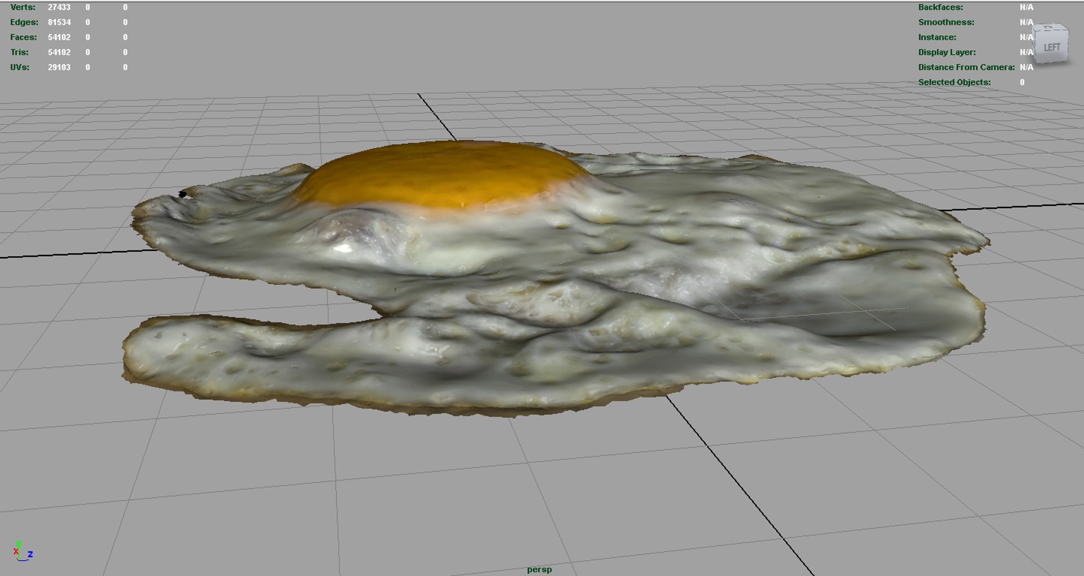This screenshot has width=1084, height=576.
Task: Click the 'Faces:' count value 54102
Action: tap(59, 37)
